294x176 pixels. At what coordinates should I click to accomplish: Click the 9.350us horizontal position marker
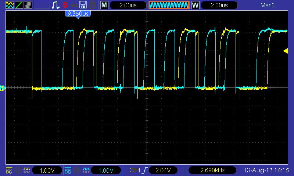[x=78, y=14]
